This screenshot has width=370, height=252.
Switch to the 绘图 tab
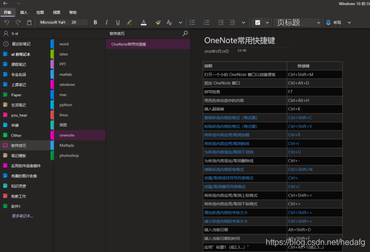coord(40,12)
